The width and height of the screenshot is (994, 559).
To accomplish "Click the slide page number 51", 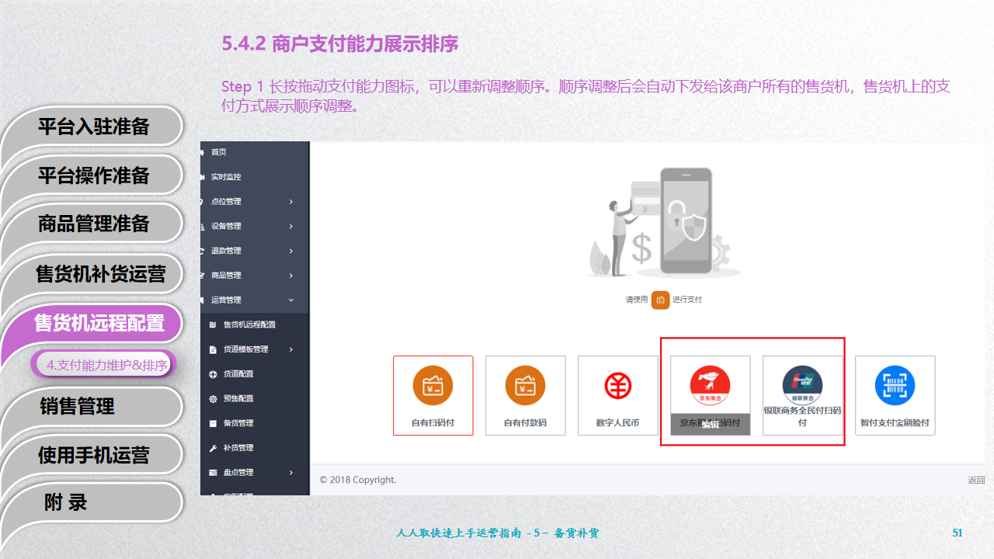I will (958, 533).
